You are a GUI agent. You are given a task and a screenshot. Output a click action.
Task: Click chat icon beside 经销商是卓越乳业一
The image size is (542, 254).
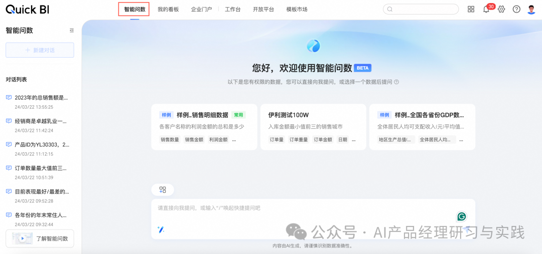point(9,121)
